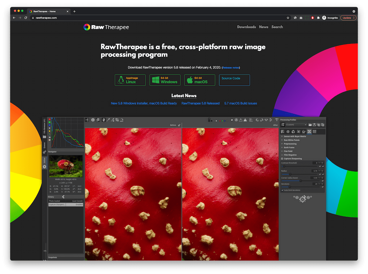Click the Release notes link
Image resolution: width=368 pixels, height=274 pixels.
231,67
